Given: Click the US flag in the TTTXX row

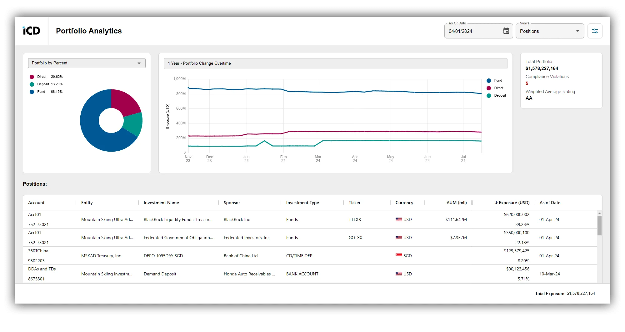Looking at the screenshot, I should point(398,219).
